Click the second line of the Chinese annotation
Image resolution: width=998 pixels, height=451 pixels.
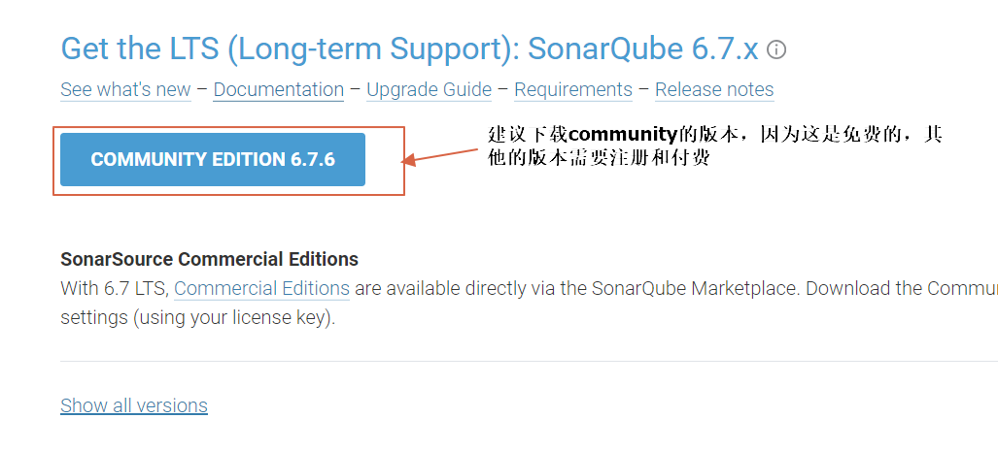[599, 159]
